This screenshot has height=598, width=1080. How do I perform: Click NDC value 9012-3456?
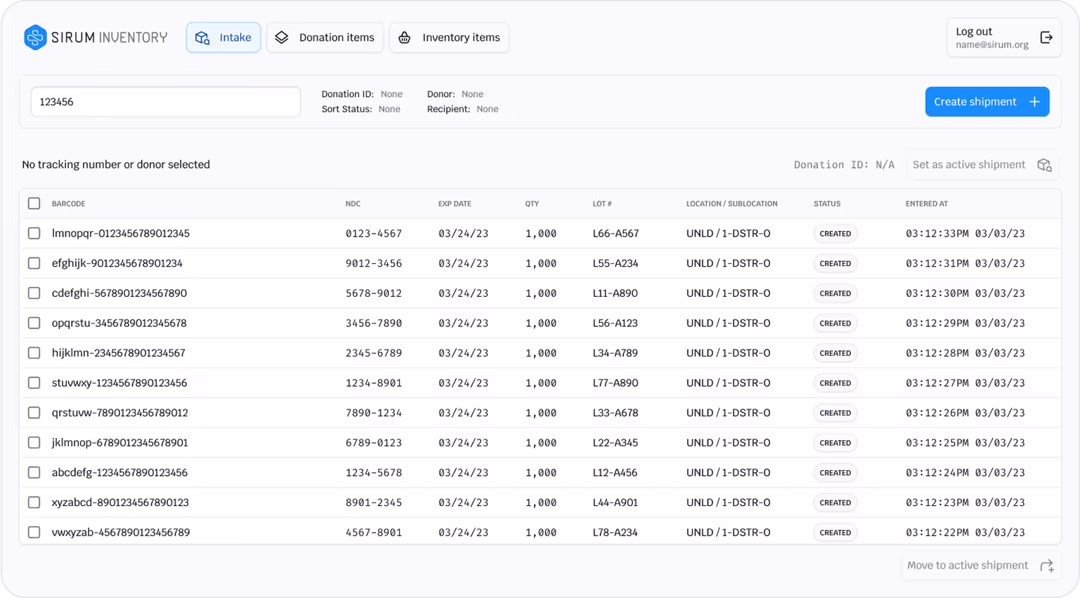(374, 263)
